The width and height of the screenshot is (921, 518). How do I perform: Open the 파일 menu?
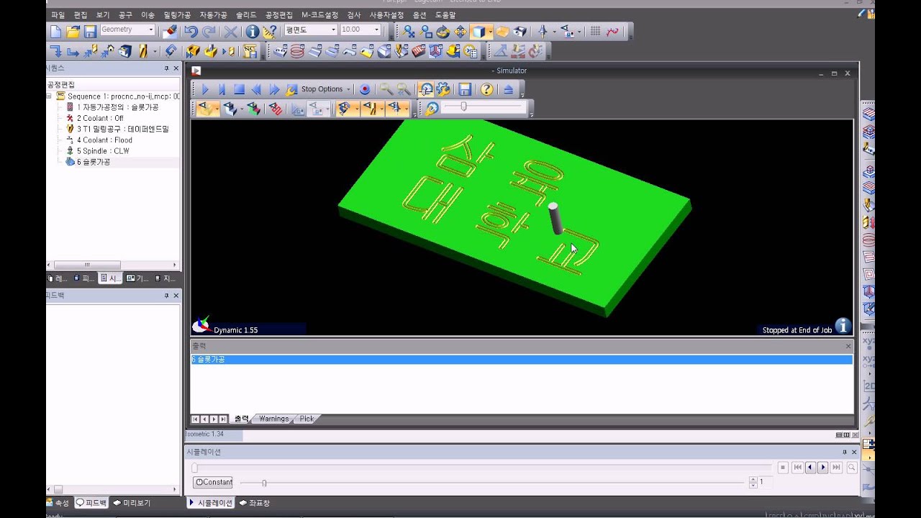click(58, 14)
